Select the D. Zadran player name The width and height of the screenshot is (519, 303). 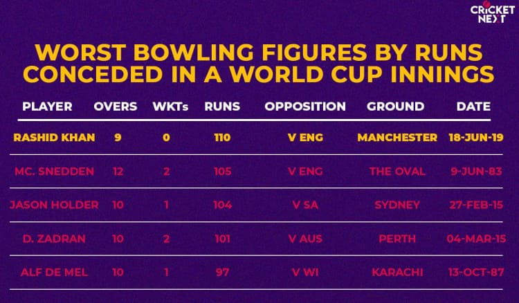tap(46, 239)
